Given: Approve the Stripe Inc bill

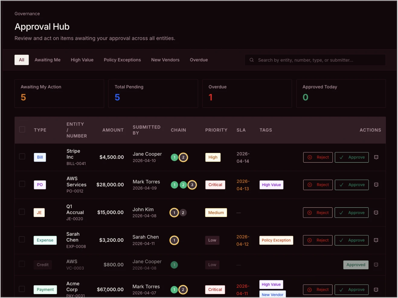Looking at the screenshot, I should 352,157.
